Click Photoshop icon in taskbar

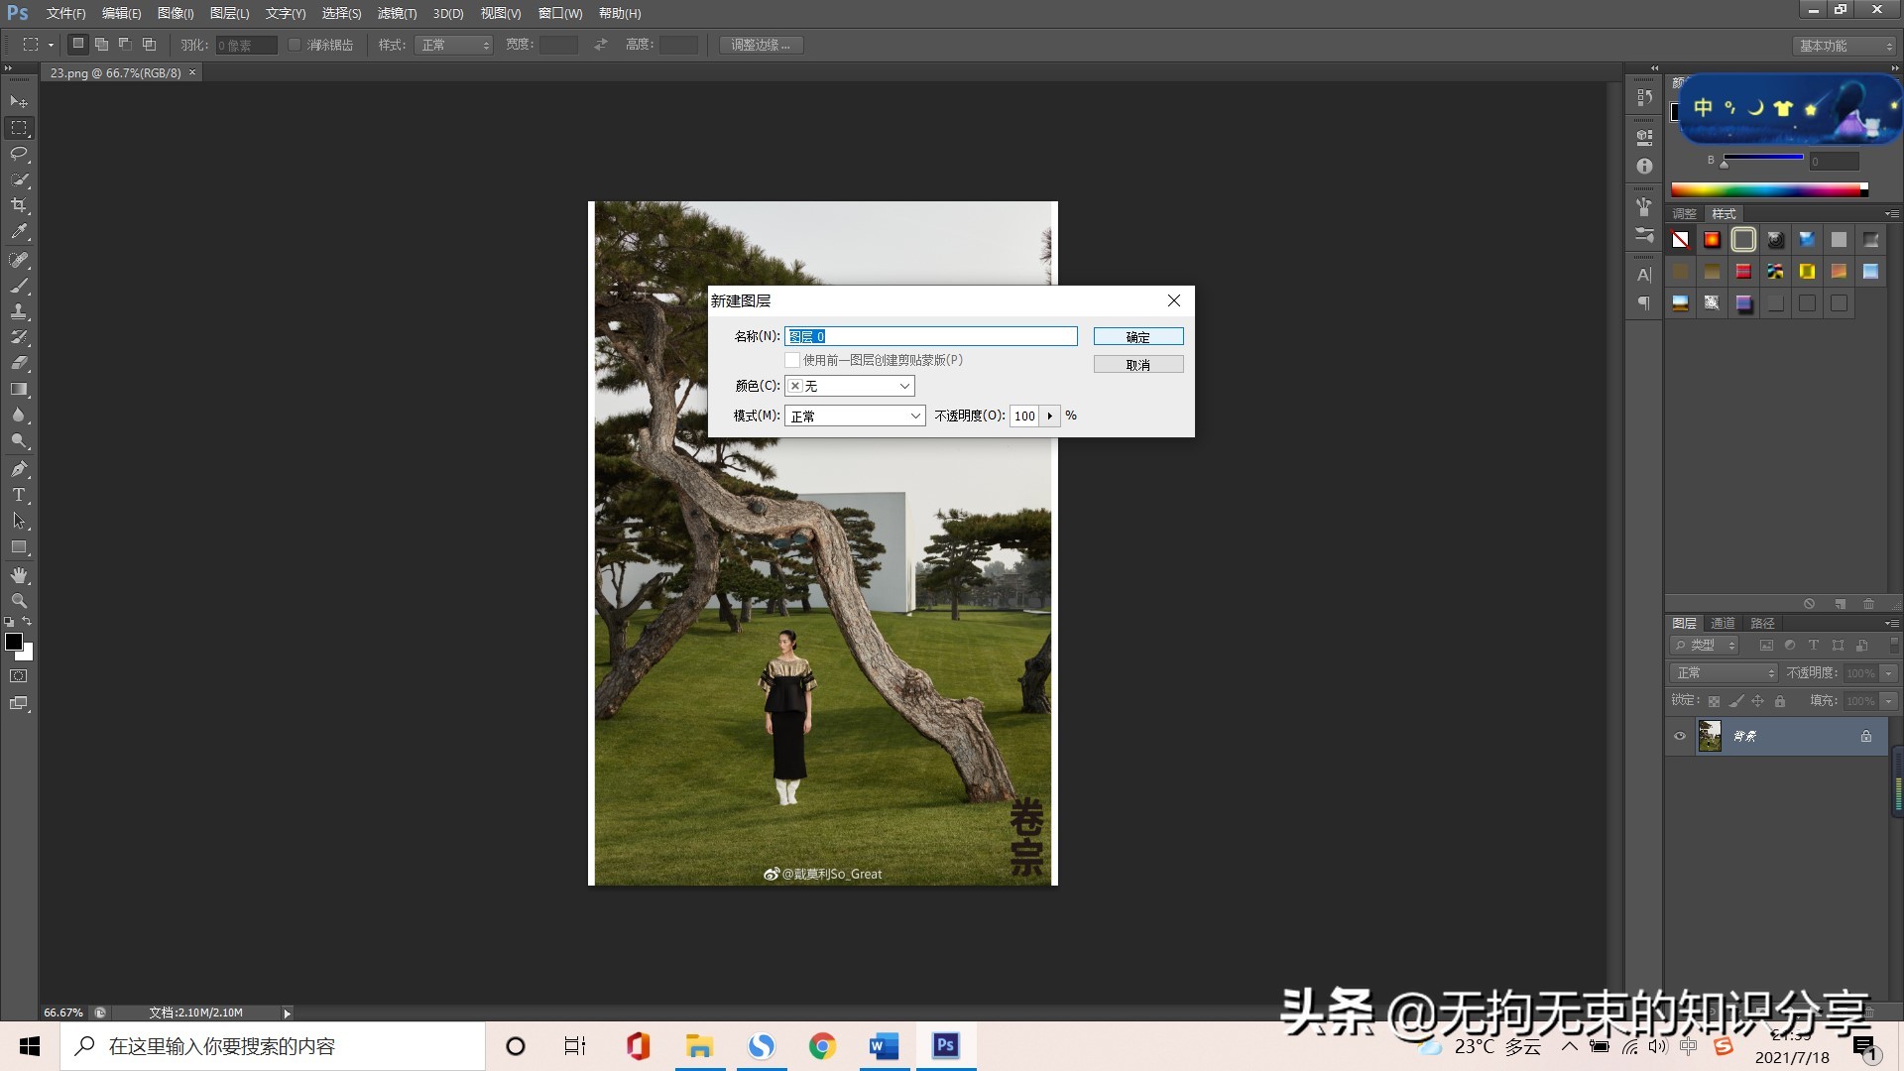(x=945, y=1045)
